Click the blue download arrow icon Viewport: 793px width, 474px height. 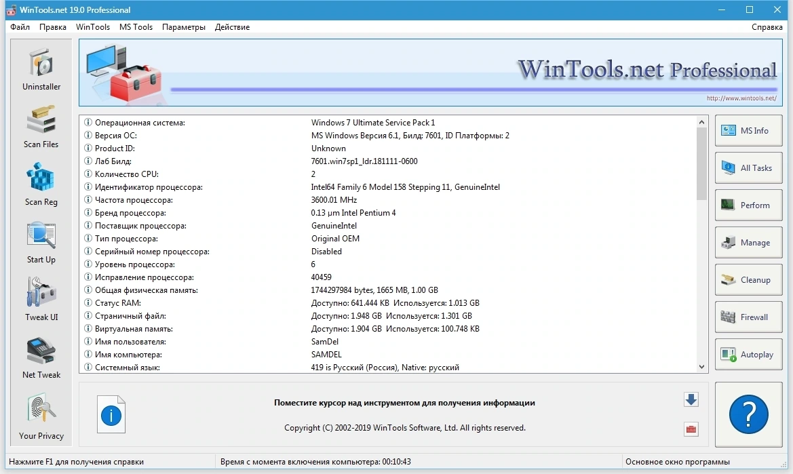coord(691,399)
